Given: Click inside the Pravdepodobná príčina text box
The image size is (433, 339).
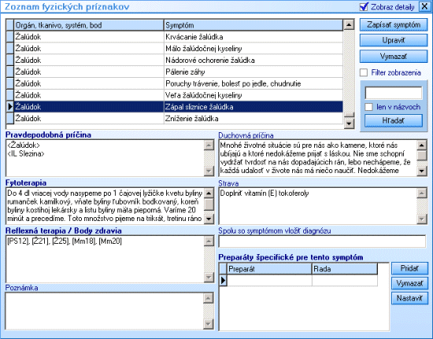Looking at the screenshot, I should [105, 158].
